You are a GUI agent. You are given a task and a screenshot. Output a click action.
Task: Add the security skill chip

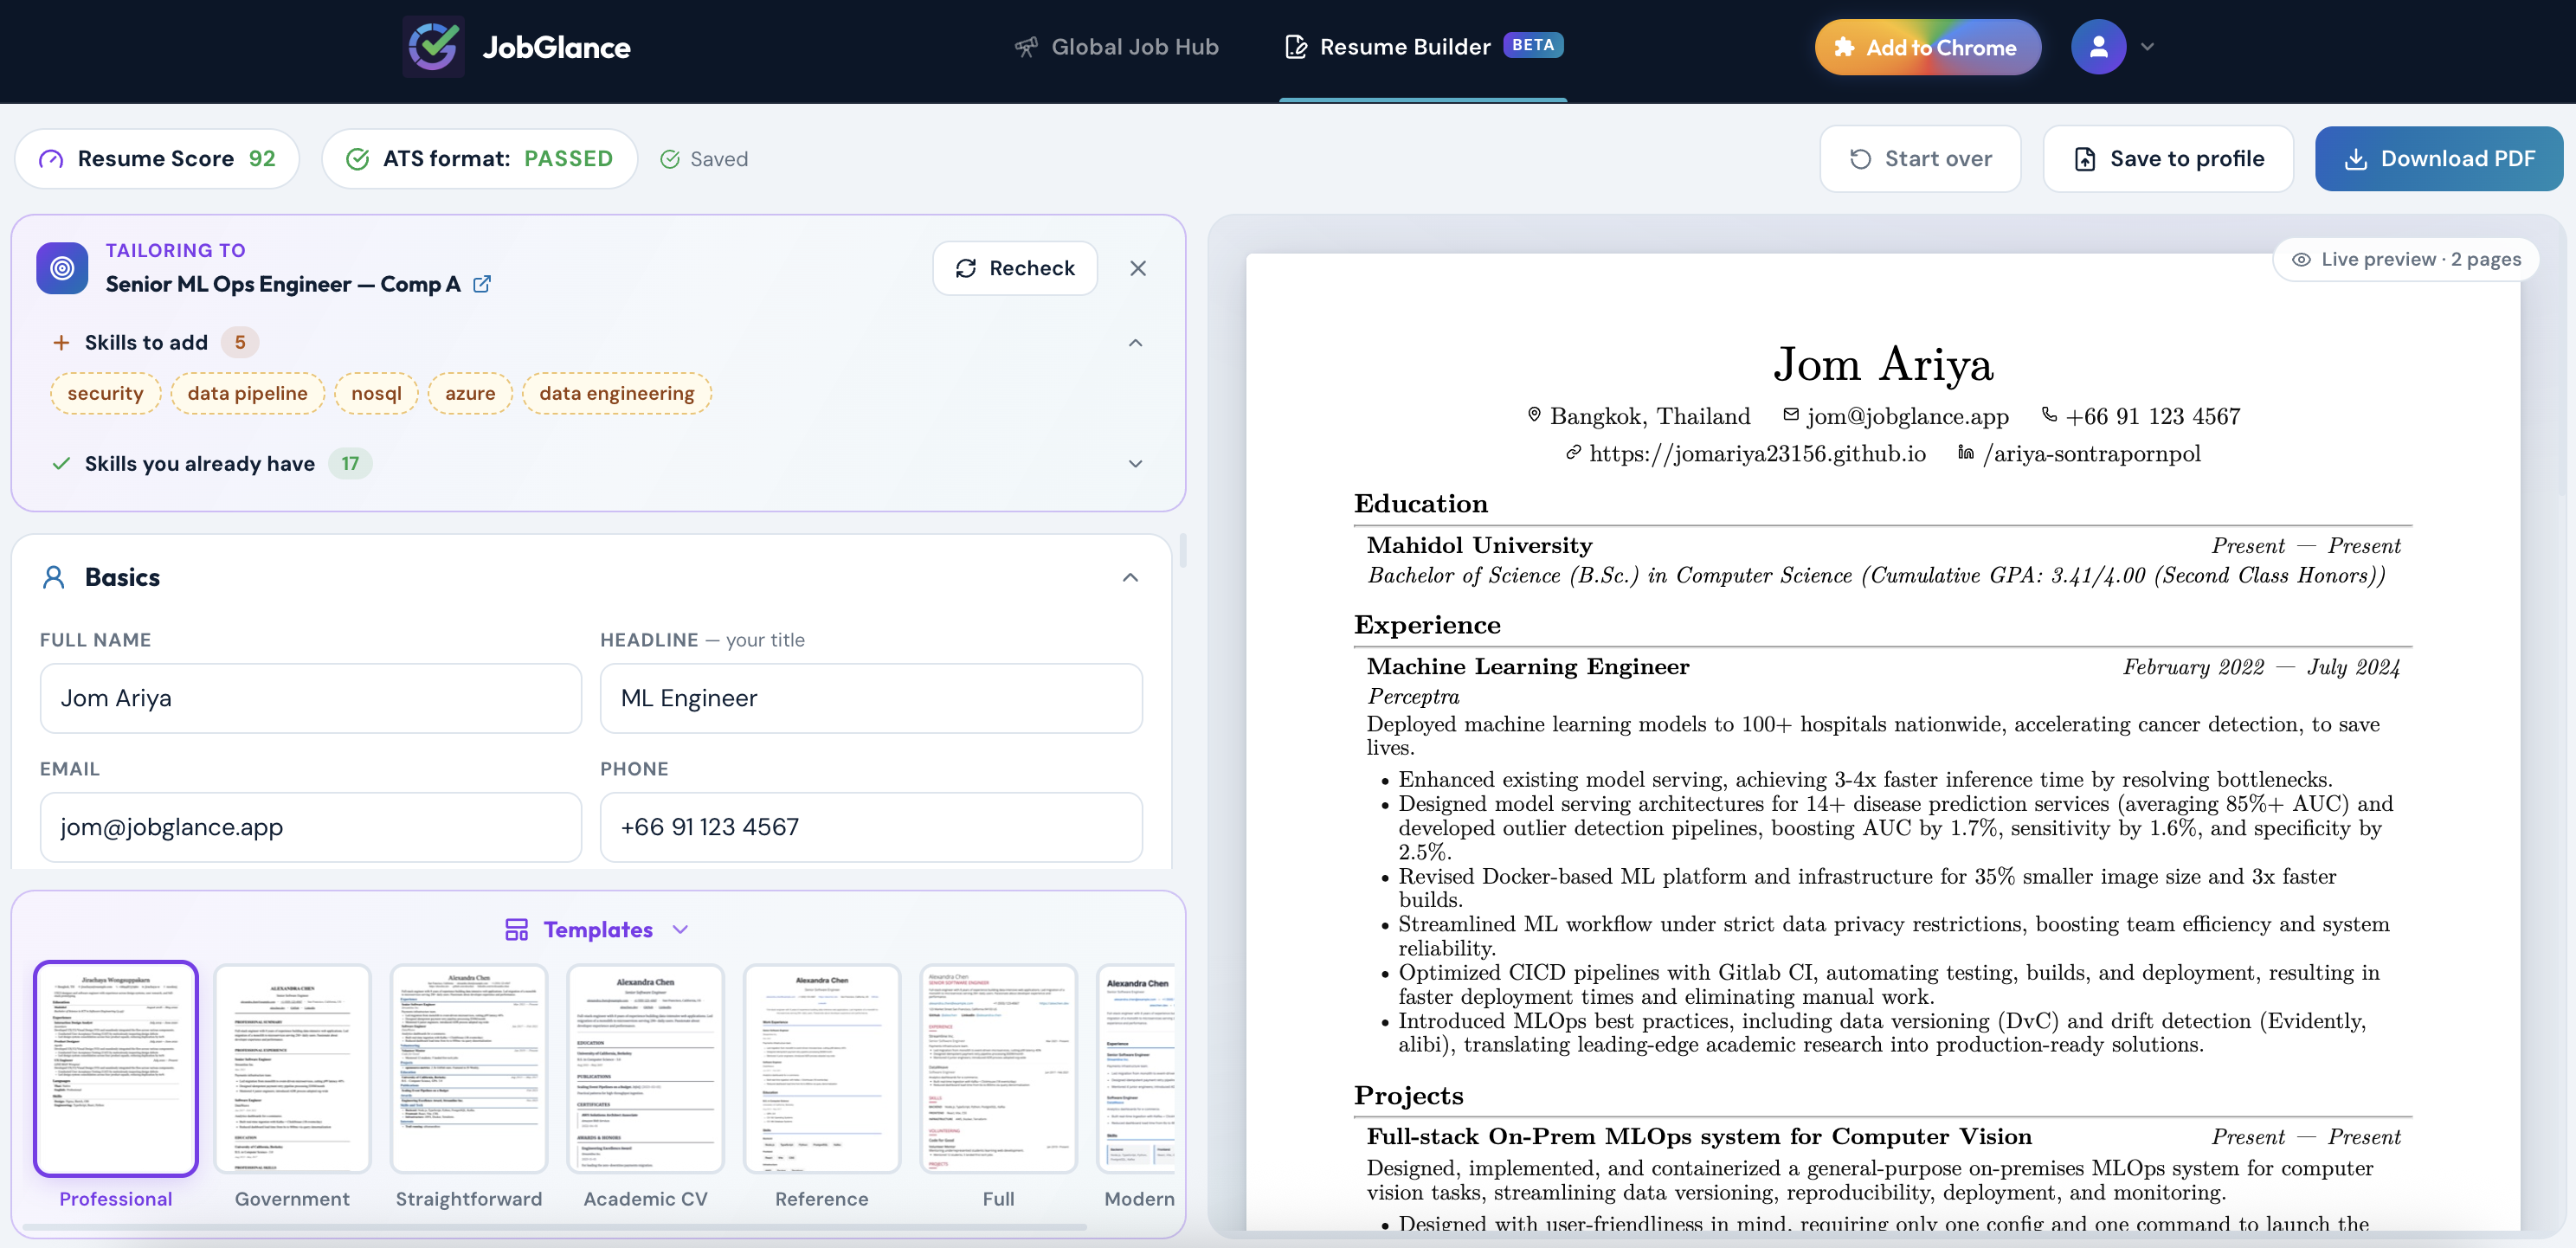coord(105,393)
